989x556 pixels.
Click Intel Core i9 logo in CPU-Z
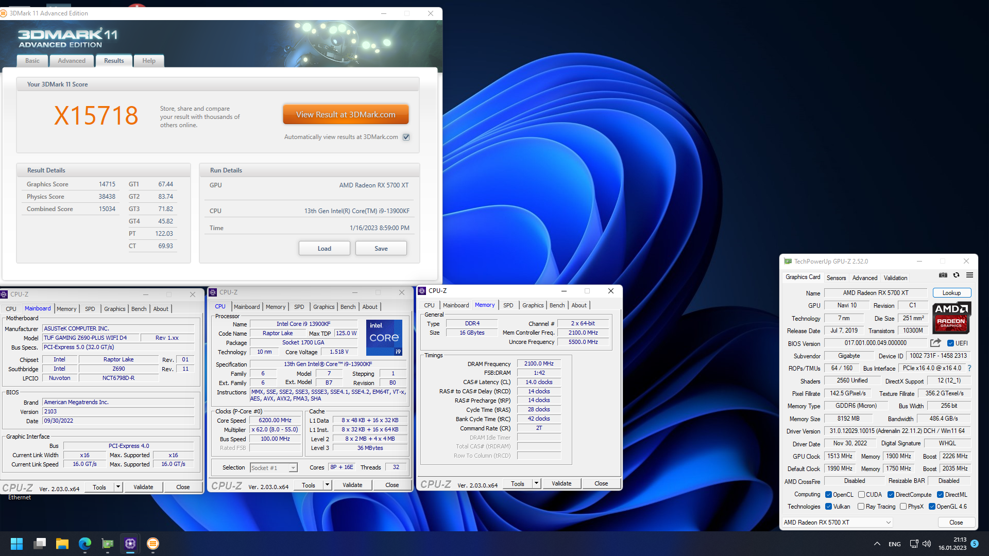tap(384, 338)
